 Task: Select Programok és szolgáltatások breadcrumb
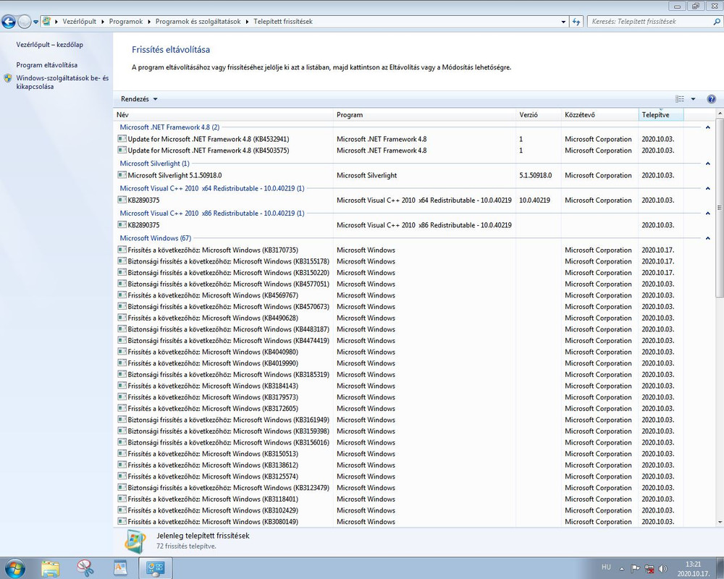[198, 22]
